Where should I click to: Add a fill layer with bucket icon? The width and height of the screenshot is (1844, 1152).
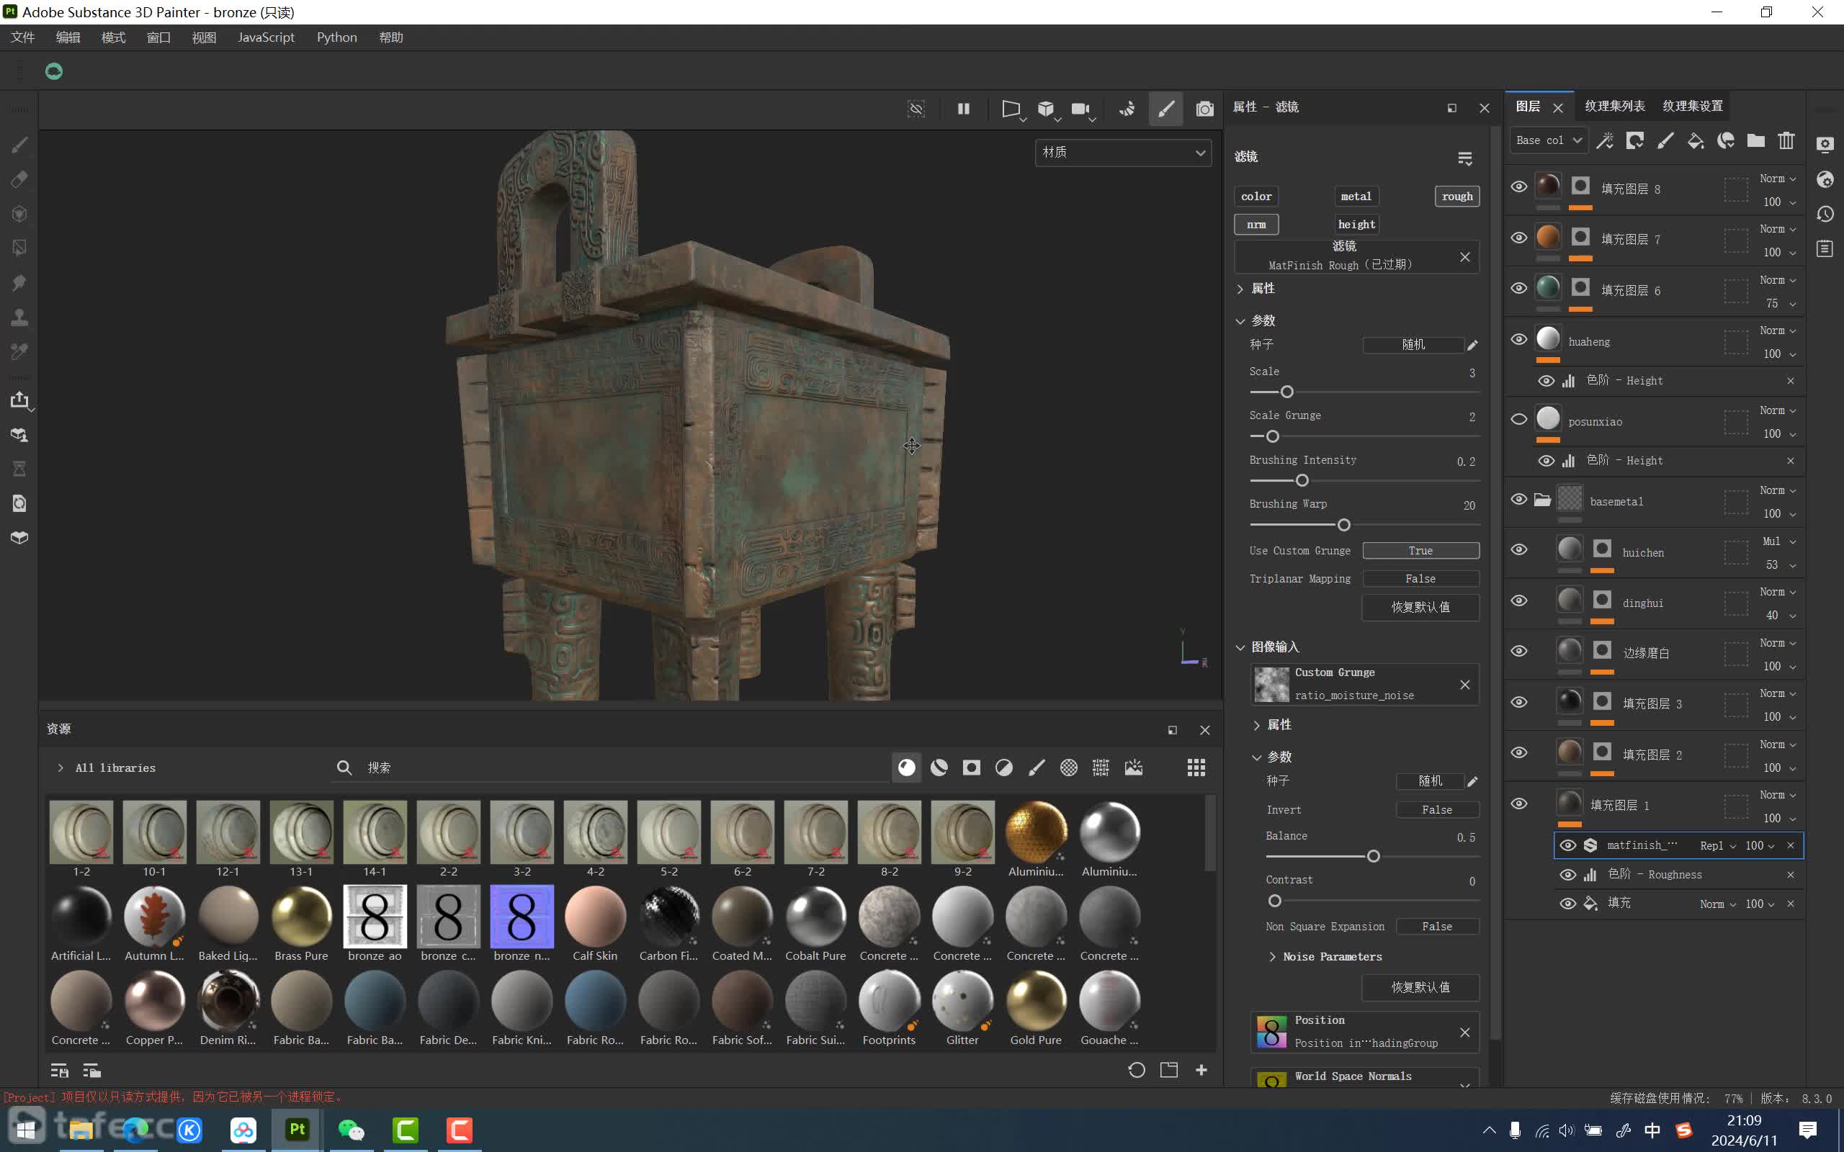click(x=1696, y=140)
